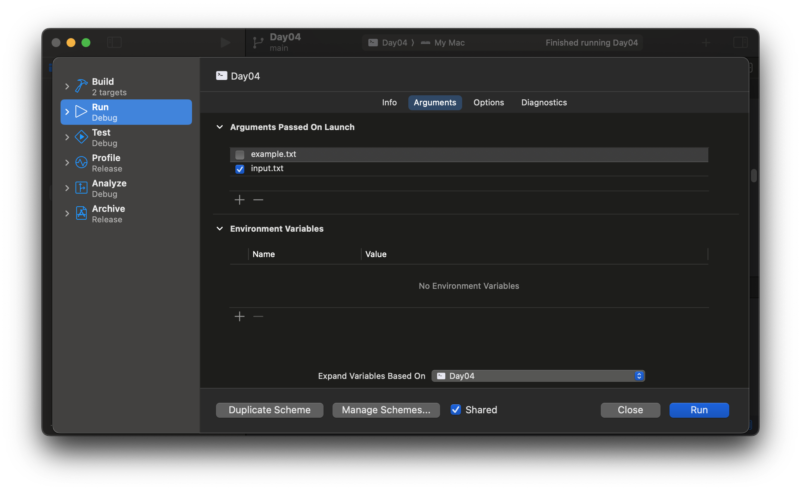Click the Archive action icon
The width and height of the screenshot is (801, 491).
tap(81, 213)
